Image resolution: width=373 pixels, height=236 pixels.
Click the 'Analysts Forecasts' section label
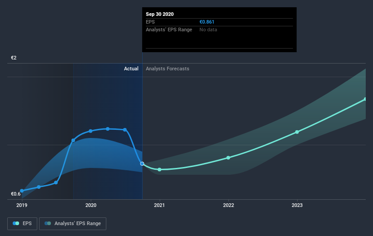pyautogui.click(x=168, y=69)
